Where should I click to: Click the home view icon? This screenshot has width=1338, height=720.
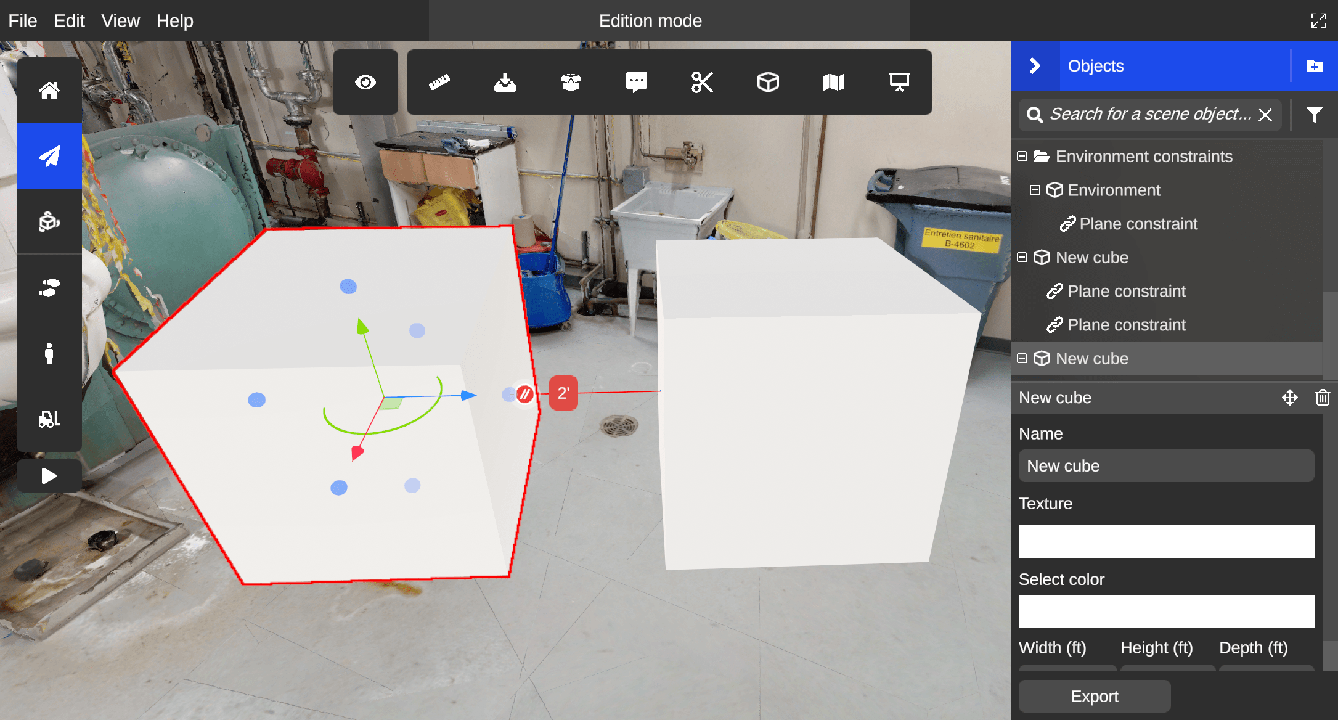point(49,91)
